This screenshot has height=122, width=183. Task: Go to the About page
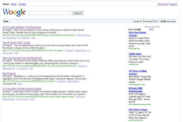click(x=14, y=4)
